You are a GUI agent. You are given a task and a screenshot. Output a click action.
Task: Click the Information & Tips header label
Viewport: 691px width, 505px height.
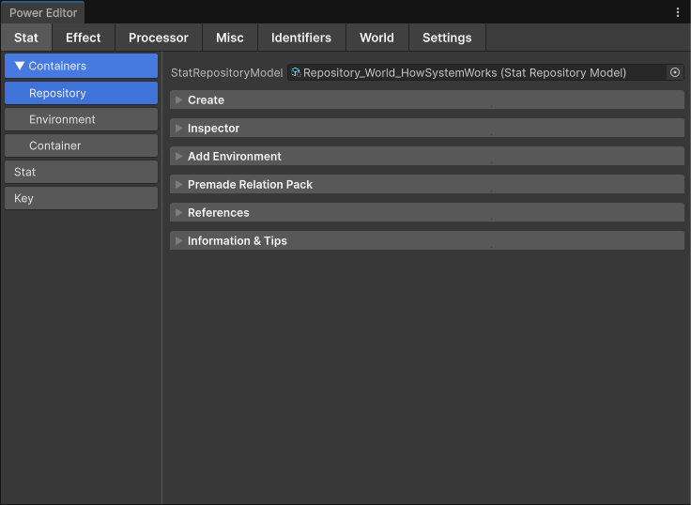[x=238, y=241]
